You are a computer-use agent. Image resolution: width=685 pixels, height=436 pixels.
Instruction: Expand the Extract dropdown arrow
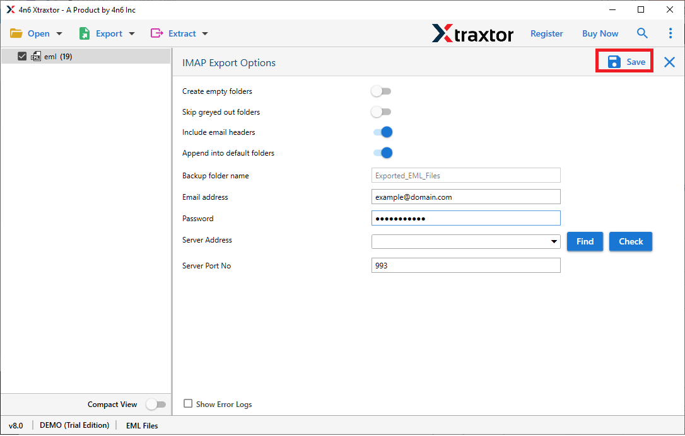(204, 33)
